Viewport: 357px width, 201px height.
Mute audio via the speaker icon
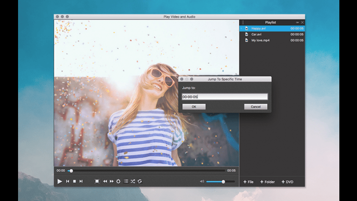coord(202,181)
